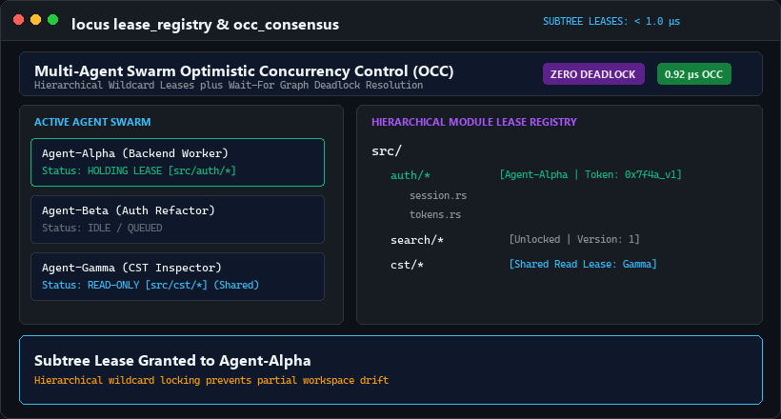781x419 pixels.
Task: Select tokens.rs in the registry tree
Action: click(x=435, y=214)
